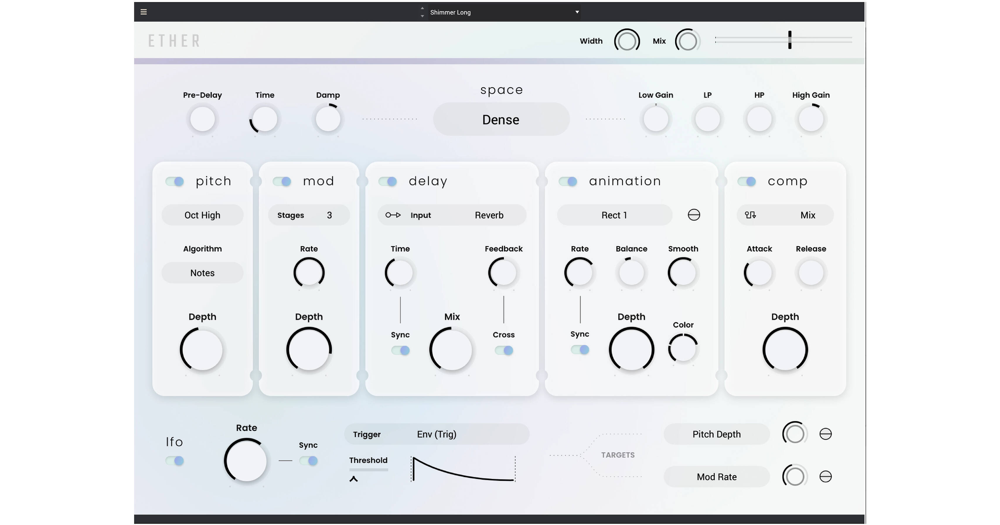Screen dimensions: 1000x525
Task: Click the signal flow icon next to Mix in comp
Action: [750, 215]
